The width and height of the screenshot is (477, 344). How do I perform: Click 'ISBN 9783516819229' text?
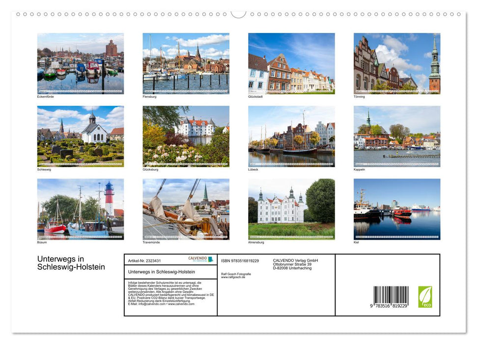(240, 261)
